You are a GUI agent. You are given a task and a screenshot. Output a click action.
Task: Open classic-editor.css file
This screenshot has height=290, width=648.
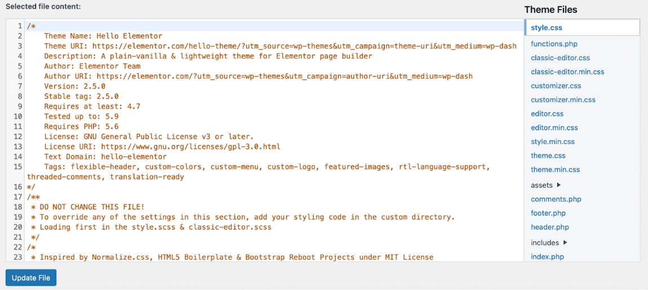[x=560, y=58]
